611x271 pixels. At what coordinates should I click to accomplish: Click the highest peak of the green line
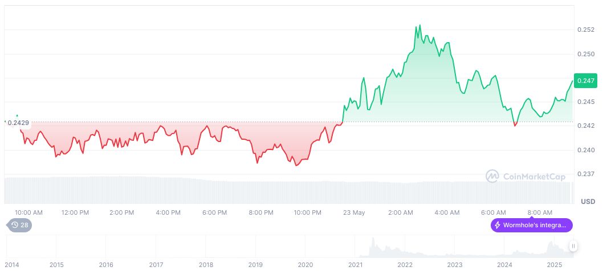click(420, 26)
